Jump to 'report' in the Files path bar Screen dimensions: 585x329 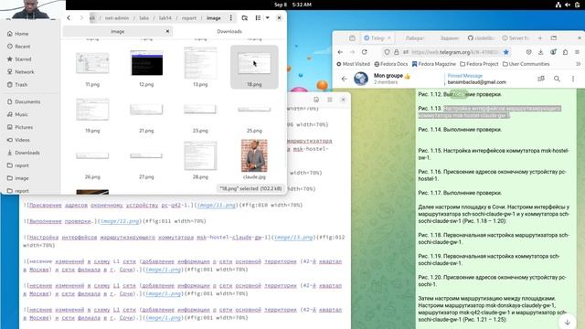point(189,18)
